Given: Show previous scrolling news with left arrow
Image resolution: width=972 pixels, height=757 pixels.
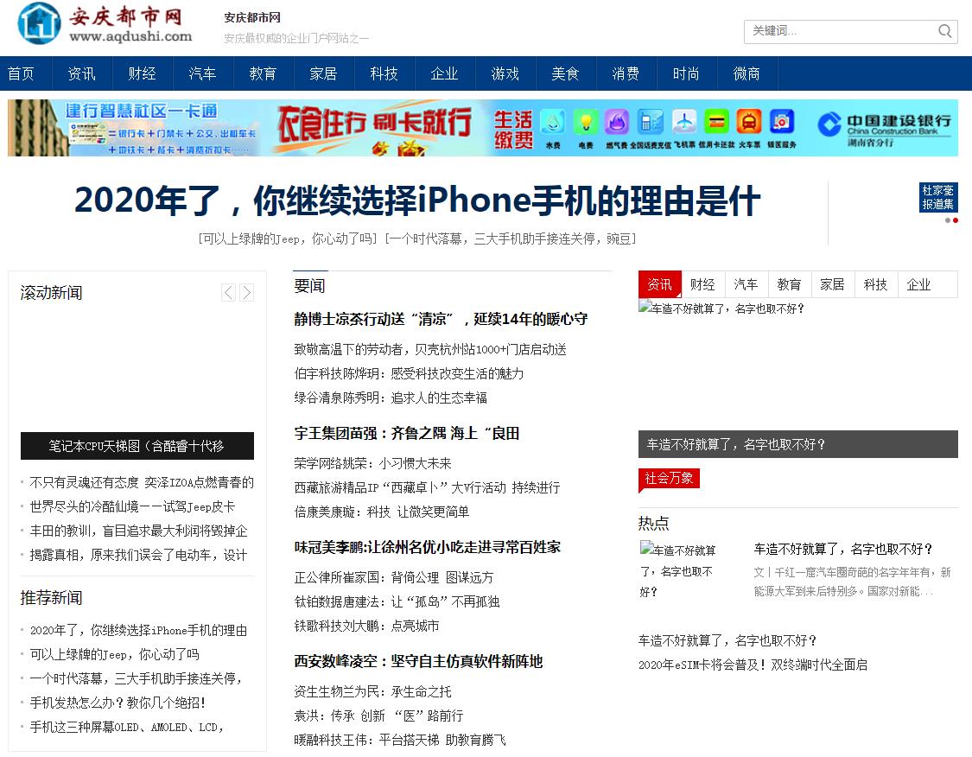Looking at the screenshot, I should 229,293.
